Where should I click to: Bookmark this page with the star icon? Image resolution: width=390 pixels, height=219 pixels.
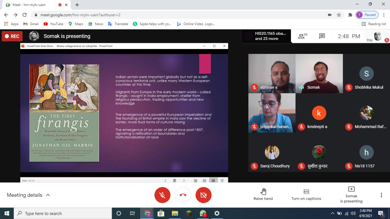point(339,15)
